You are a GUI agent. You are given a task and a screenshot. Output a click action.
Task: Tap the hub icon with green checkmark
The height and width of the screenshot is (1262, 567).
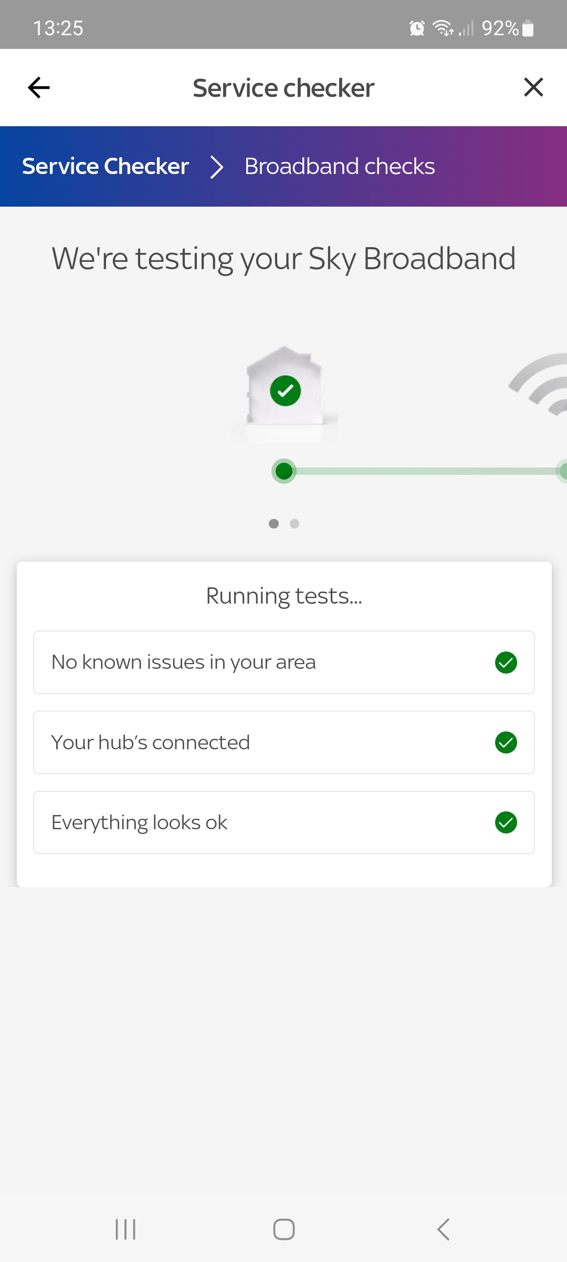click(285, 388)
